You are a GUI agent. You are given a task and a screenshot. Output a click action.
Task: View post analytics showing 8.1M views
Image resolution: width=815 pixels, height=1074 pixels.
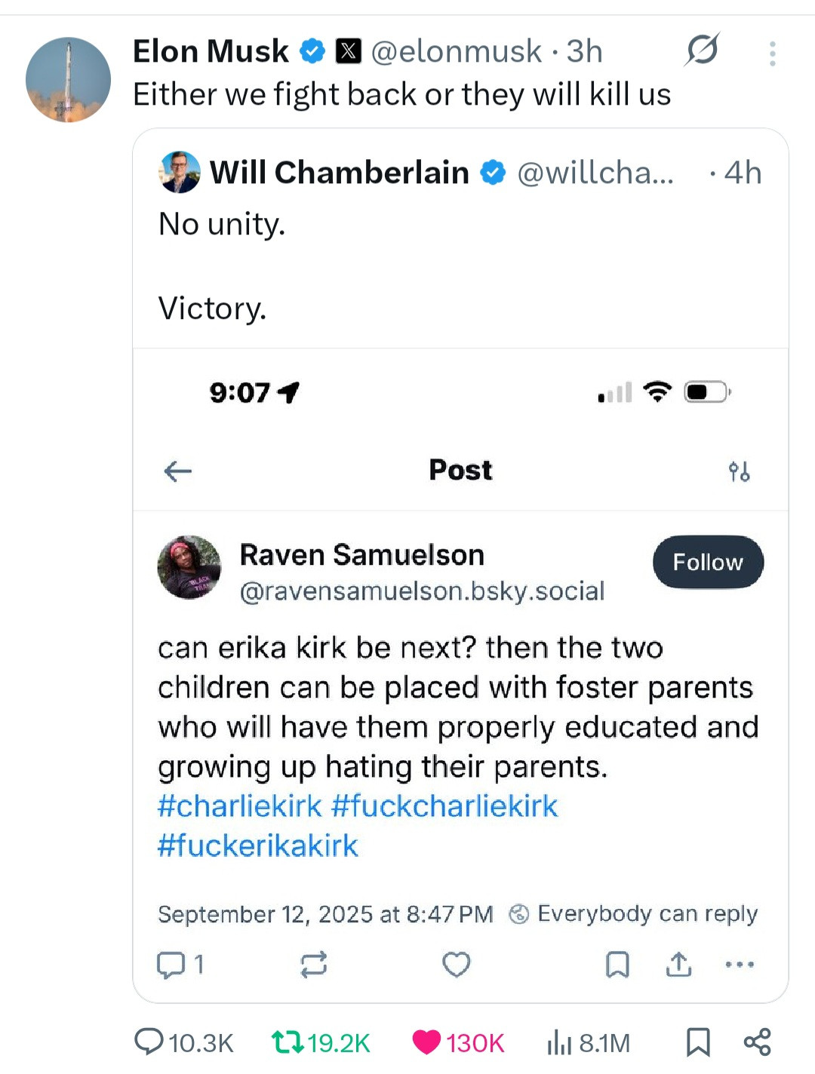(559, 1042)
